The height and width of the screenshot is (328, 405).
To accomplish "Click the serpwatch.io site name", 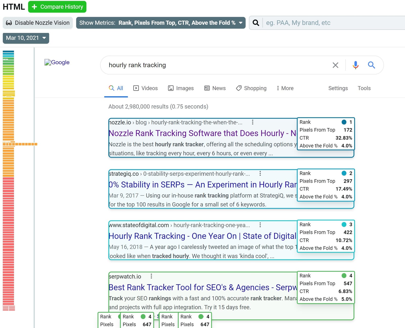I will [125, 277].
